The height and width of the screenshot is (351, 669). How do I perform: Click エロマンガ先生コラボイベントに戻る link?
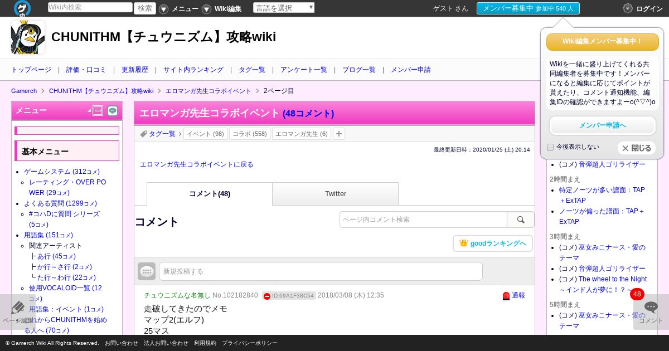point(197,164)
